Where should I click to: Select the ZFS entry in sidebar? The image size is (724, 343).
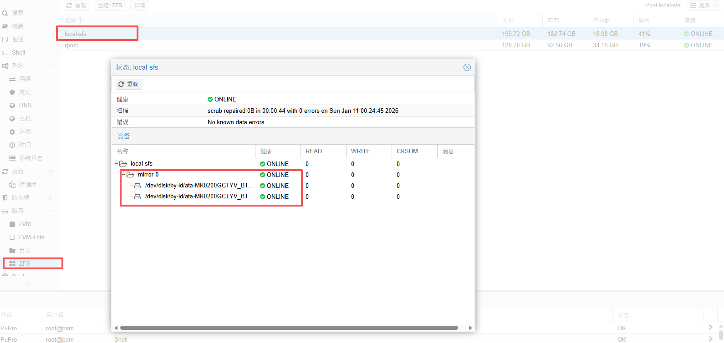click(25, 263)
